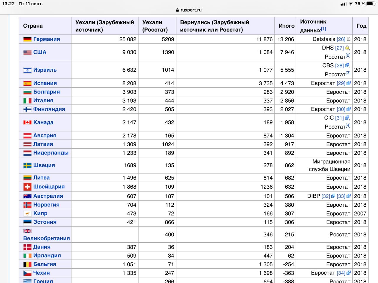Viewport: 378px width, 283px height.
Task: Click the Estonia flag icon
Action: pos(27,222)
